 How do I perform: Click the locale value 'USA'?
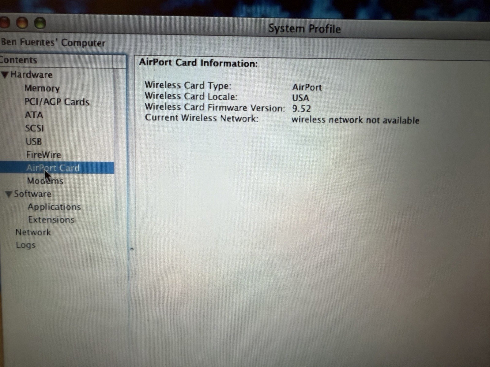pyautogui.click(x=300, y=98)
